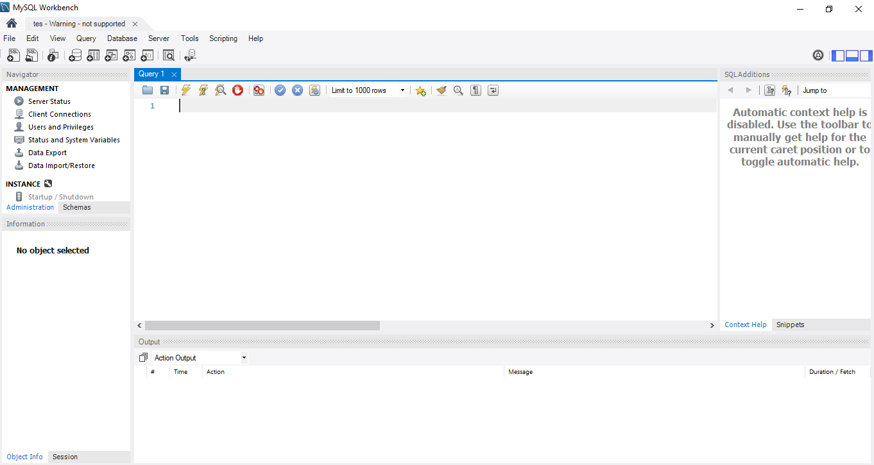Toggle the bottom Output panel visibility
This screenshot has height=465, width=874.
(x=852, y=56)
